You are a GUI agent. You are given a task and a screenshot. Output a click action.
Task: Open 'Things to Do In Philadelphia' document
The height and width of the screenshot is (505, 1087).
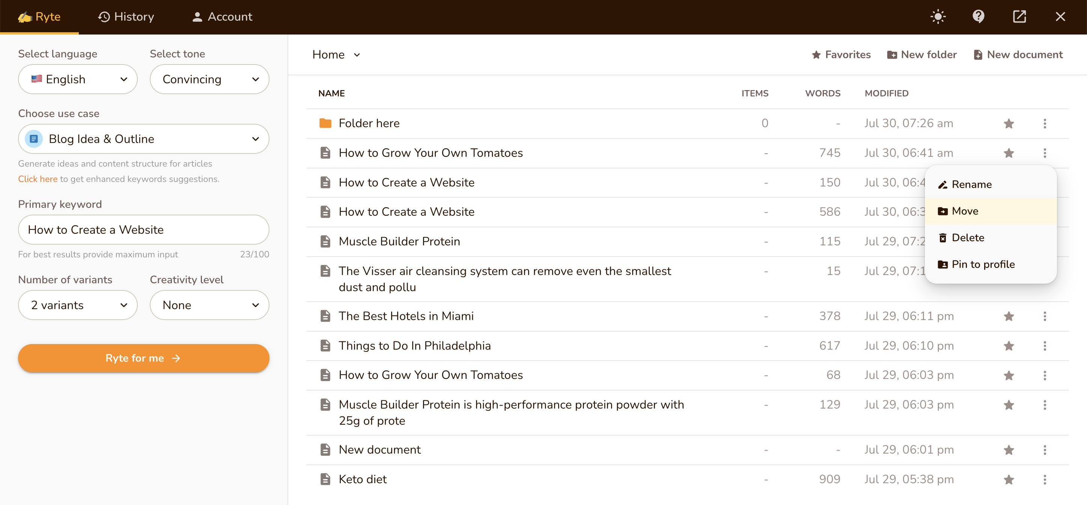click(414, 346)
